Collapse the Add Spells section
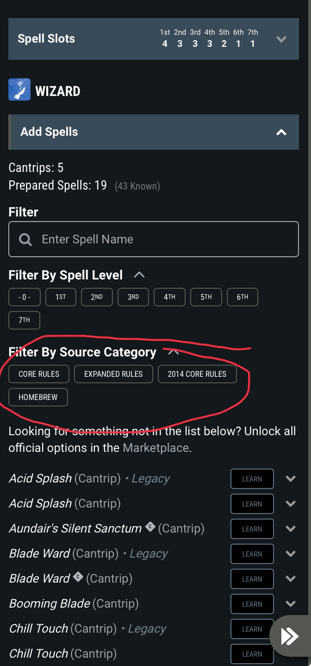Image resolution: width=311 pixels, height=666 pixels. click(x=281, y=132)
